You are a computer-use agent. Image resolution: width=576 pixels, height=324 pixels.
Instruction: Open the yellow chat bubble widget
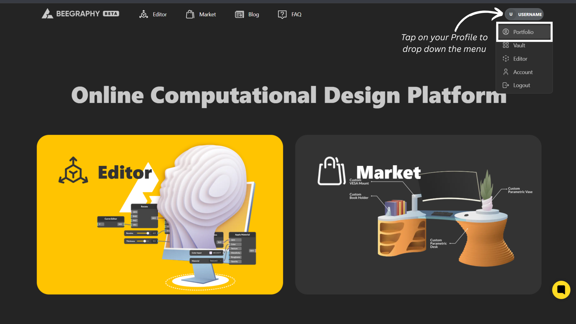tap(561, 290)
